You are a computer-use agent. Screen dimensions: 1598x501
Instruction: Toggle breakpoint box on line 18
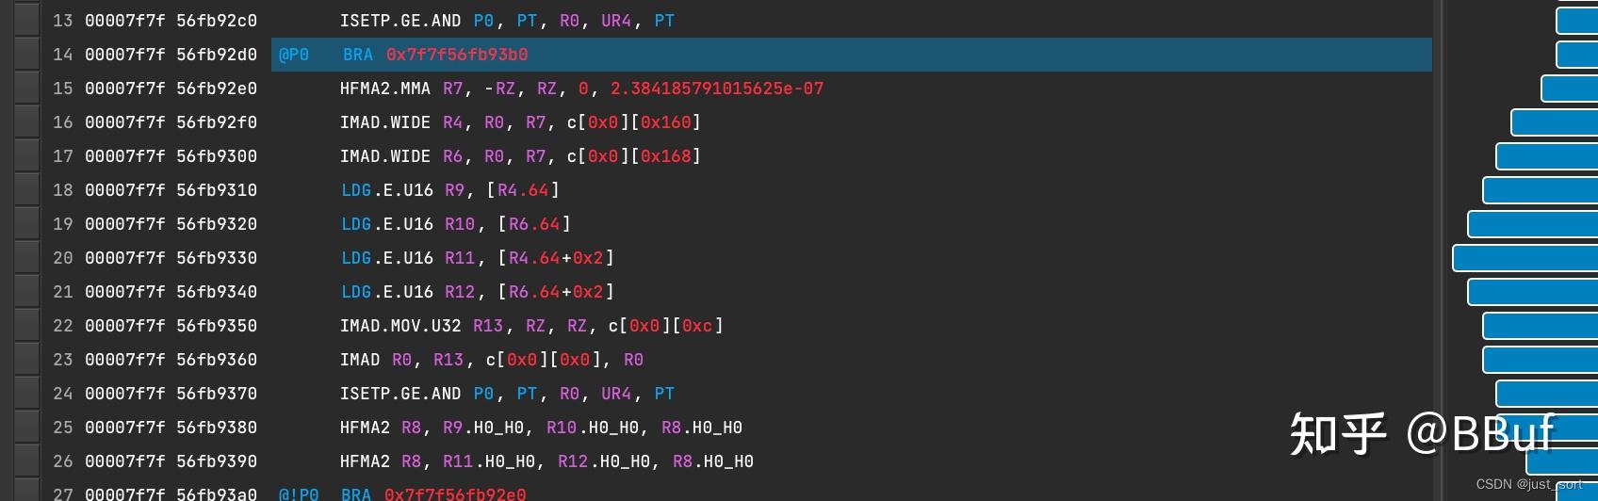tap(26, 190)
